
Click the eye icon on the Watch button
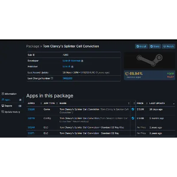tap(165, 46)
